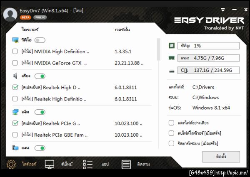
Task: Click the BETA badge
Action: click(25, 17)
